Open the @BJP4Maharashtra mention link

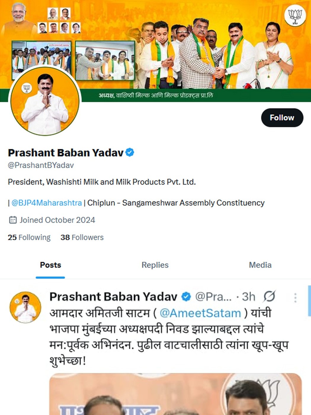tap(47, 203)
